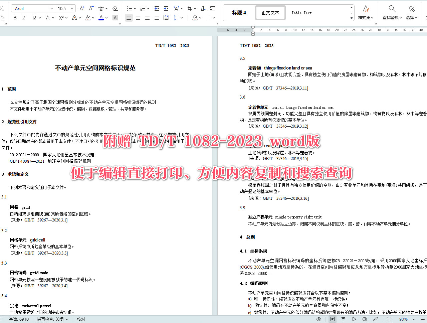Toggle bold formatting
Image resolution: width=427 pixels, height=323 pixels.
pos(15,18)
